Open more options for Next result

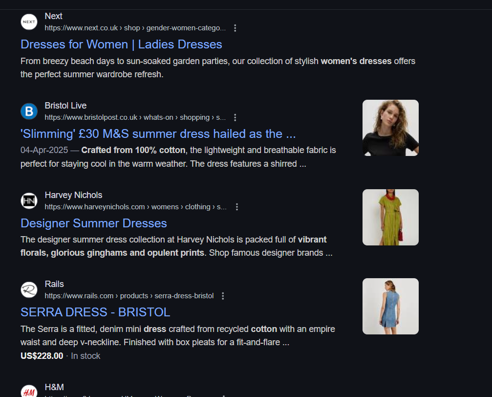pos(235,28)
